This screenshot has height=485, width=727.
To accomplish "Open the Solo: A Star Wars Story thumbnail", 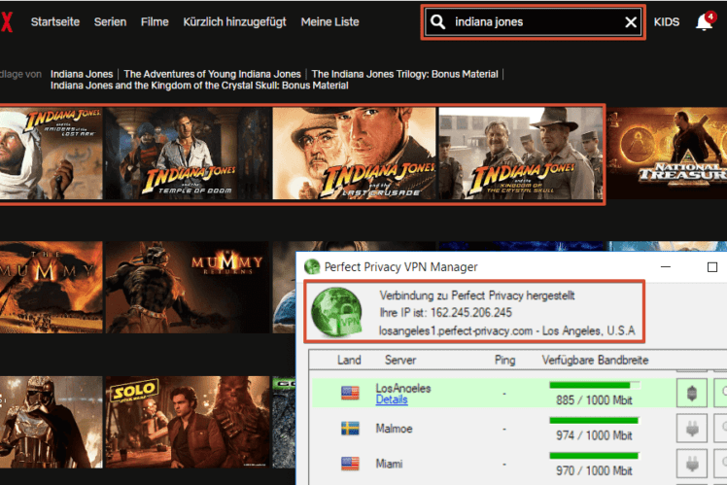I will 188,422.
